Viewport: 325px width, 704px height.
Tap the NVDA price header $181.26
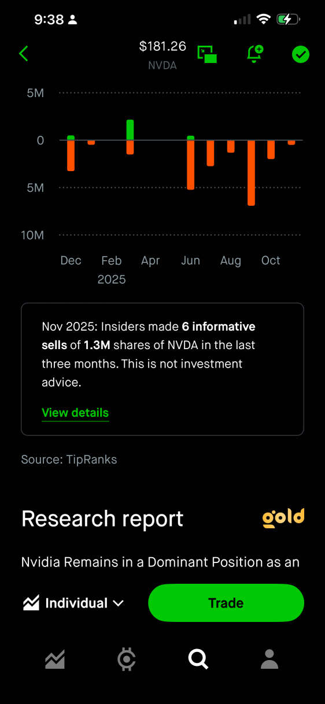[162, 46]
